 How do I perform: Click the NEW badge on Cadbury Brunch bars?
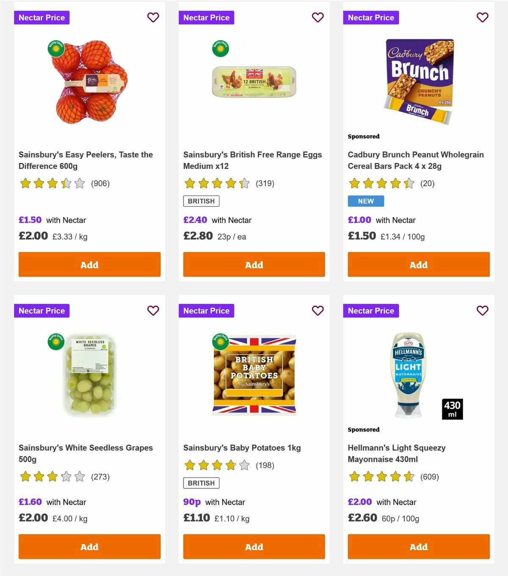click(x=366, y=201)
